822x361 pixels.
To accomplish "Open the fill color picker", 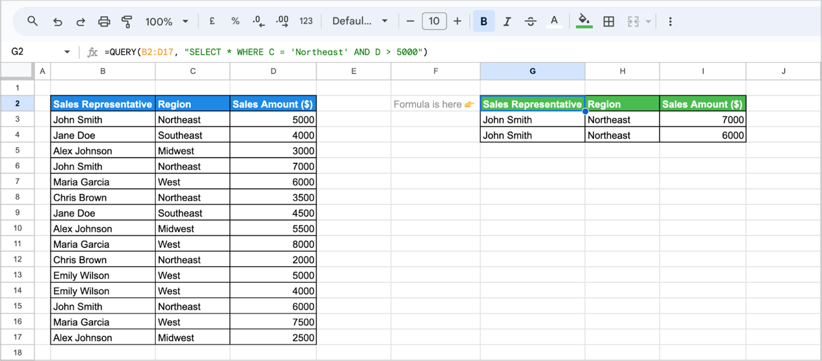I will [584, 22].
